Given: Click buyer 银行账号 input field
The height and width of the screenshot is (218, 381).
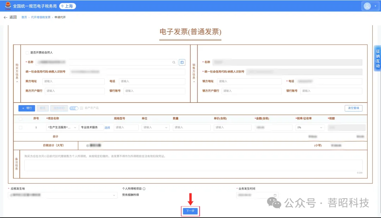Looking at the screenshot, I should tap(154, 91).
